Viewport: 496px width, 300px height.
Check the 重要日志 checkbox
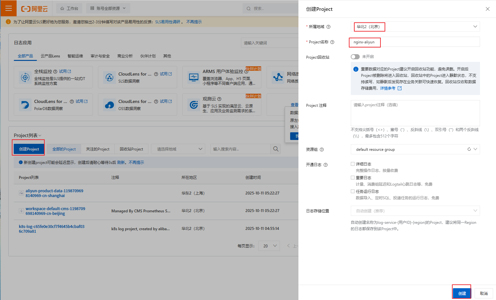coord(353,178)
